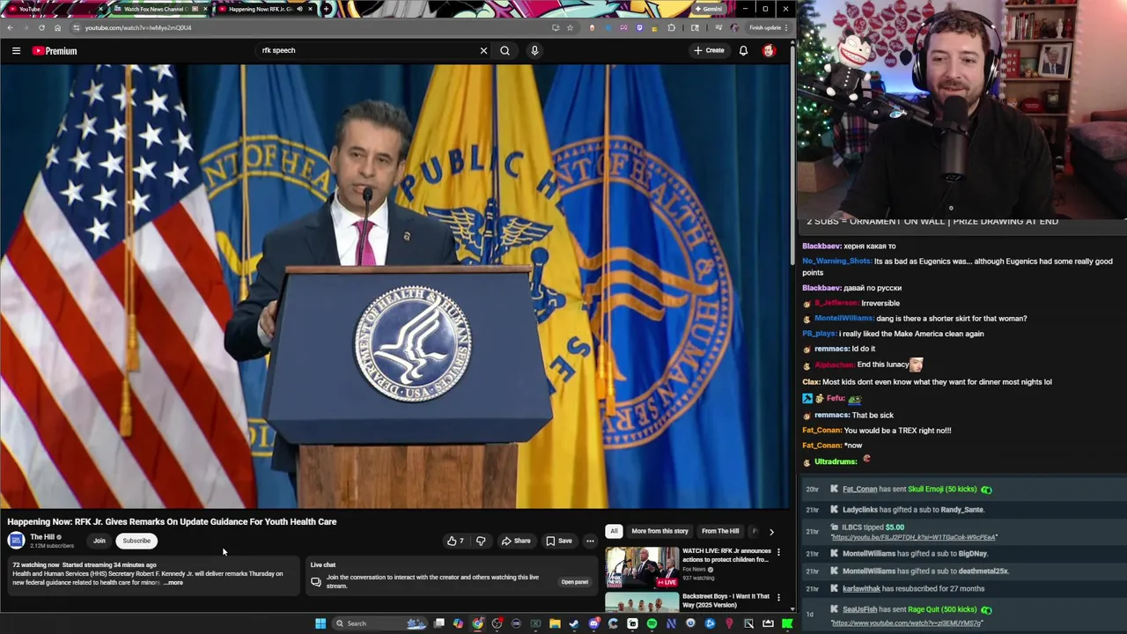Switch to the YouTube browser tab
Viewport: 1127px width, 634px height.
53,9
